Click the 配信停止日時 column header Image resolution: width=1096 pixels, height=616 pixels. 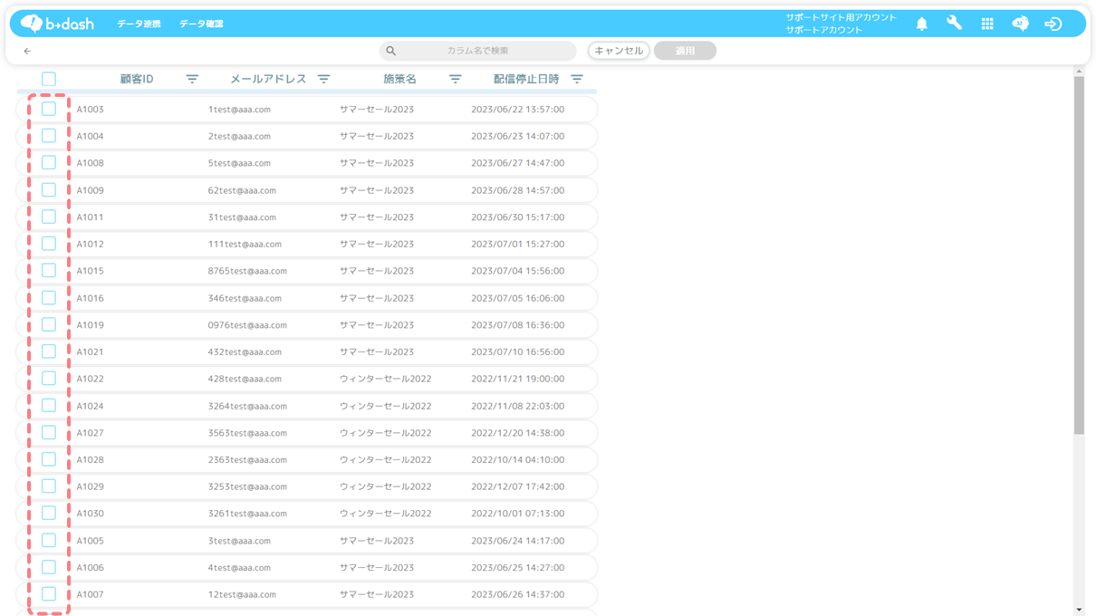pyautogui.click(x=526, y=80)
